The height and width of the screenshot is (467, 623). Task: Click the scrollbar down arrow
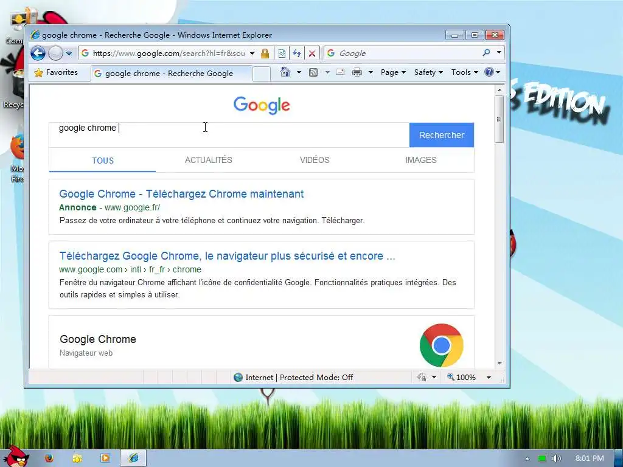[499, 364]
